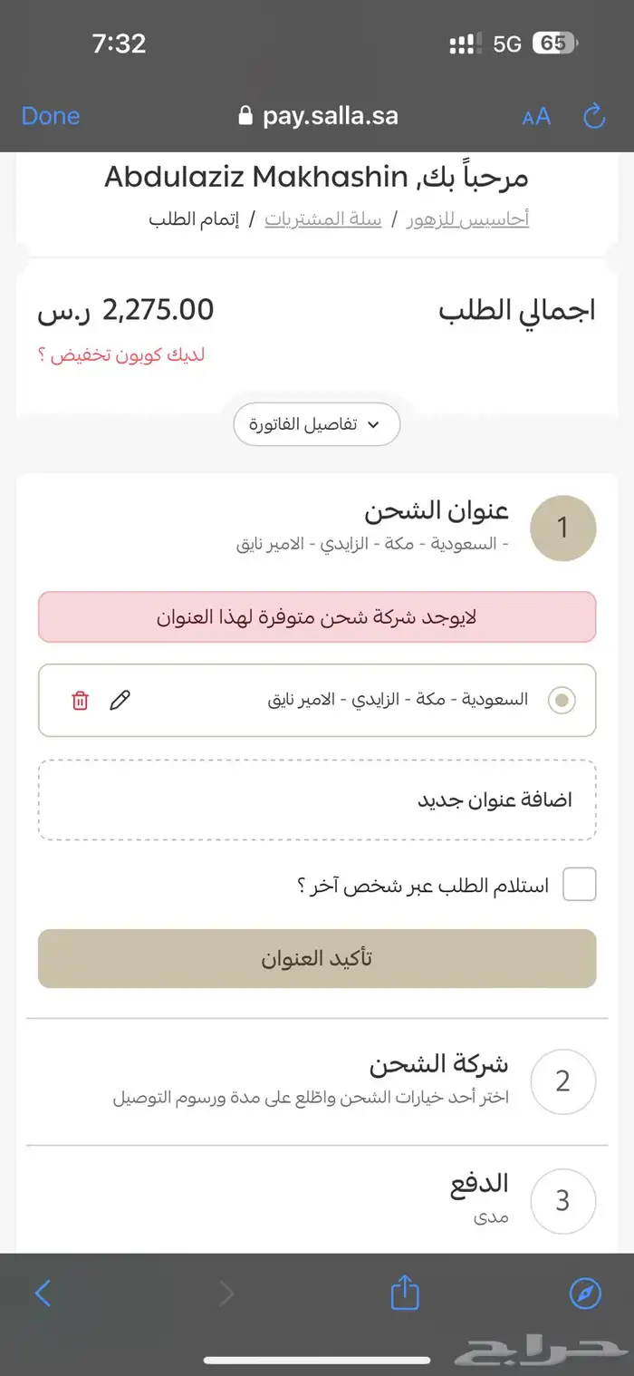Viewport: 634px width, 1376px height.
Task: Open text size options with AA icon
Action: pos(536,116)
